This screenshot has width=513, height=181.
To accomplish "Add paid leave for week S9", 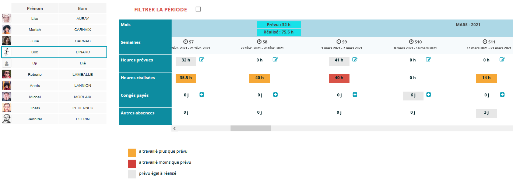I will coord(355,95).
